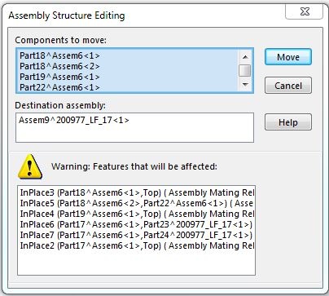
Task: Select the InPlace4 affected feature row
Action: 136,214
